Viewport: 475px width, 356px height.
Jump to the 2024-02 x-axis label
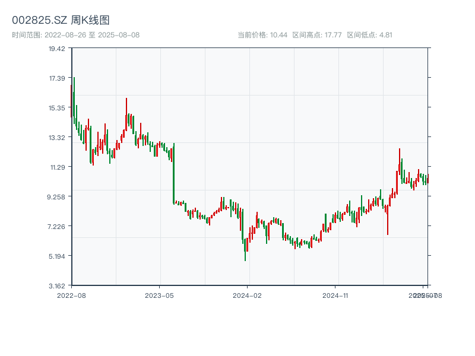248,295
